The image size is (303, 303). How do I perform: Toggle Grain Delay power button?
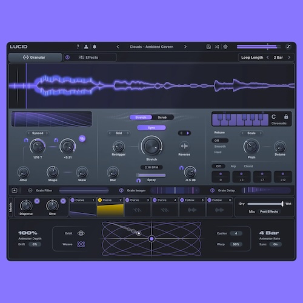pos(212,190)
